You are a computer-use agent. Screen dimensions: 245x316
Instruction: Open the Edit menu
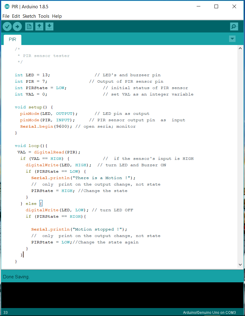pos(16,16)
